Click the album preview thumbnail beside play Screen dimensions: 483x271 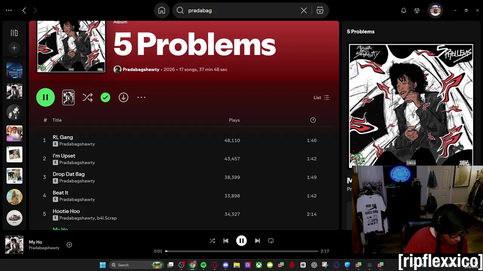click(68, 97)
